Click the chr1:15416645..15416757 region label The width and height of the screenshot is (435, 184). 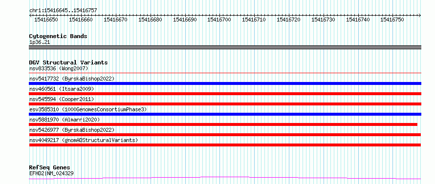(63, 11)
